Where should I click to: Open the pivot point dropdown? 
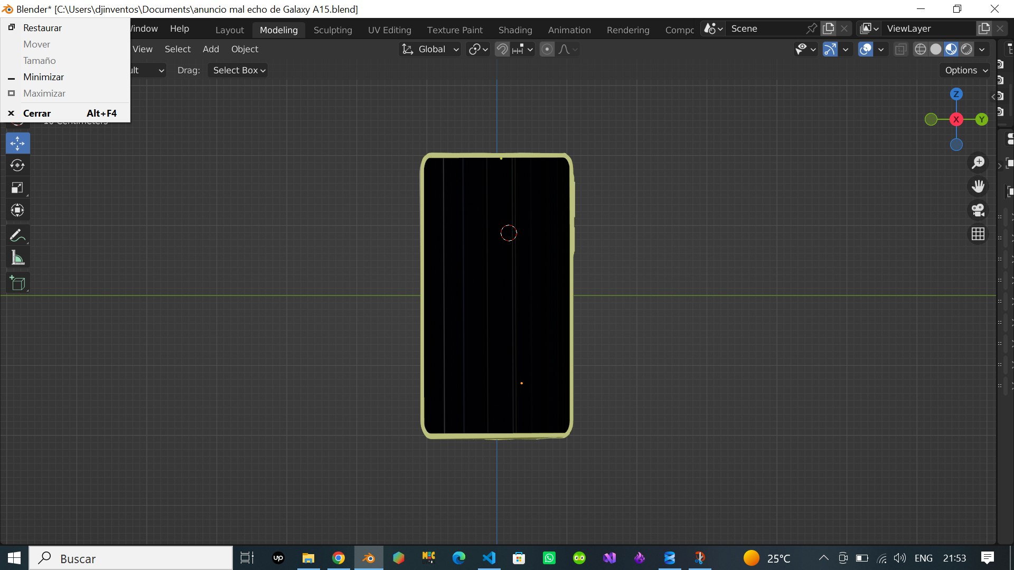[478, 49]
